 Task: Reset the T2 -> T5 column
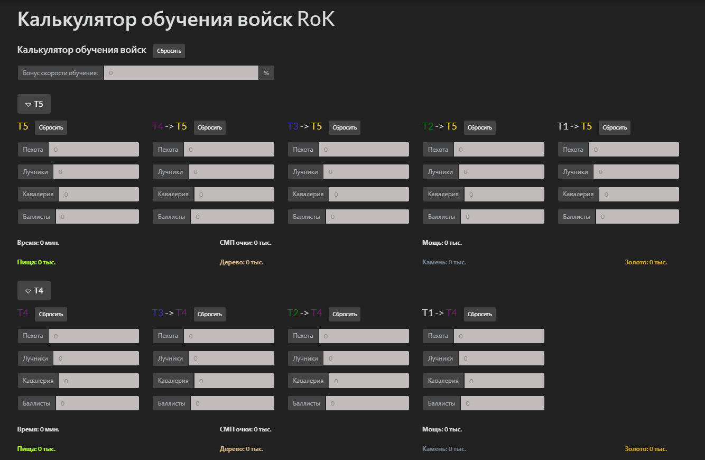pos(480,127)
